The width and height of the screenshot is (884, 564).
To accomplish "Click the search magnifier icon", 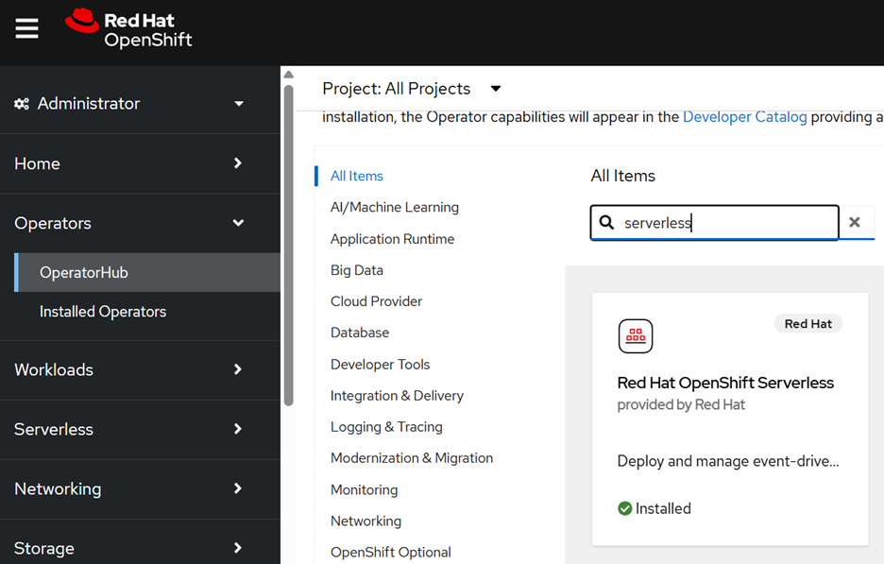I will (x=605, y=222).
